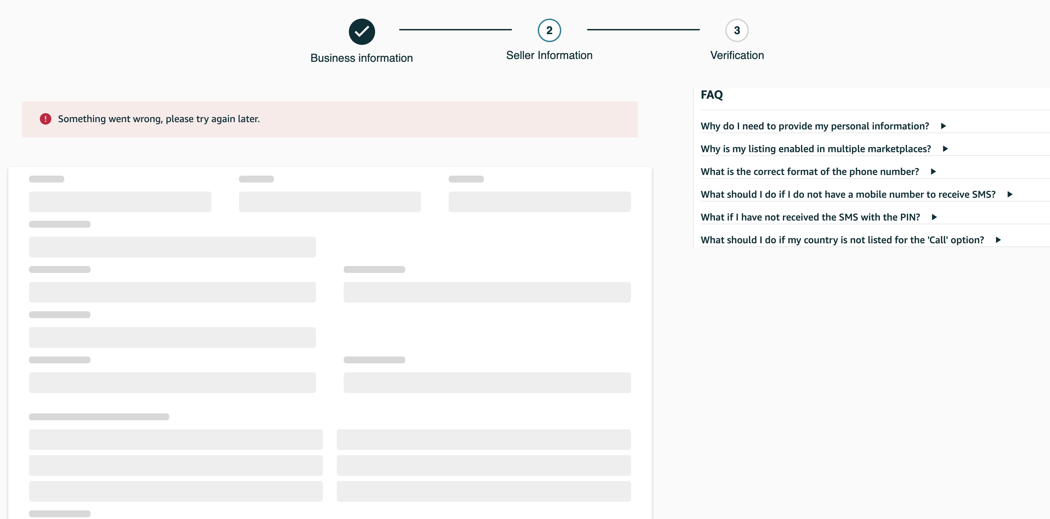Click the arrow beside the multiple marketplaces question
The height and width of the screenshot is (519, 1050).
tap(945, 149)
